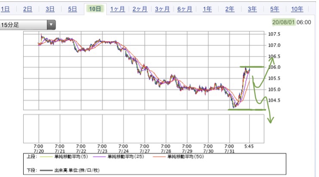Click the orange line swatch for 単純移動平均(50)
The height and width of the screenshot is (177, 319).
(159, 157)
